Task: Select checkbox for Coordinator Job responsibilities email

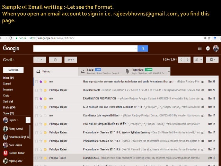Action: (36, 115)
